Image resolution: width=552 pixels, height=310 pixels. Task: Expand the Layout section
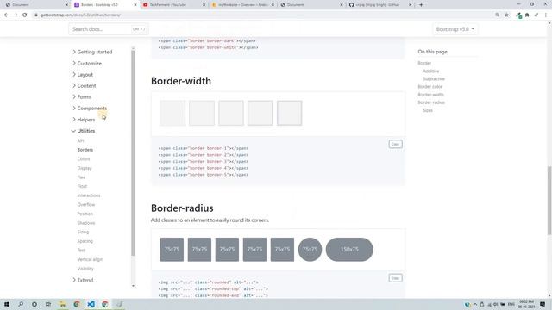83,75
